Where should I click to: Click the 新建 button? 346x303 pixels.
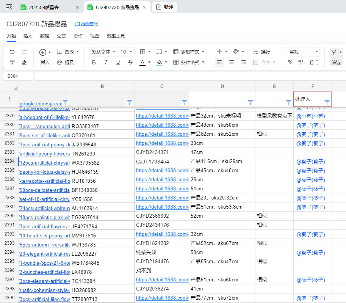point(164,7)
